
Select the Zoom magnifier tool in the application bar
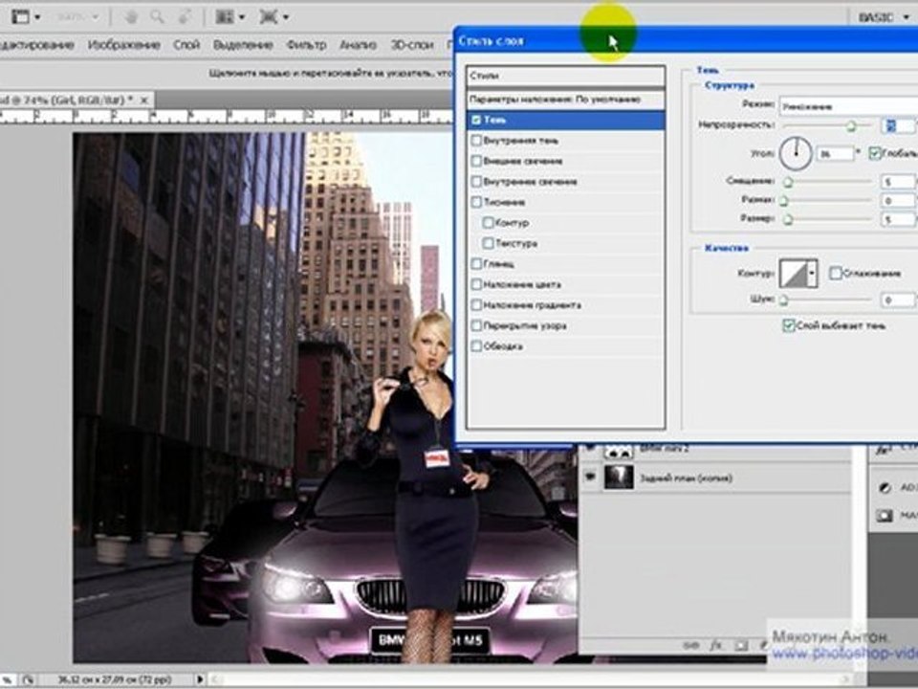tap(157, 17)
